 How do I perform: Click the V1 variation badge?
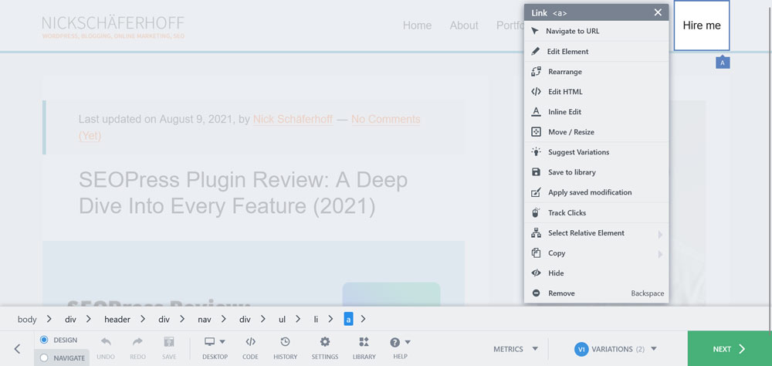pos(581,349)
